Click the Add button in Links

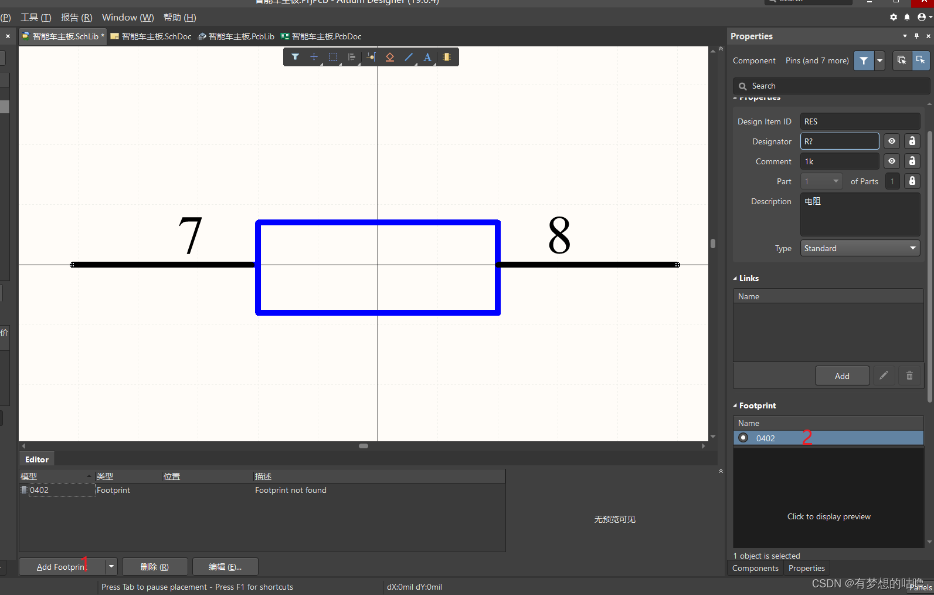tap(842, 376)
